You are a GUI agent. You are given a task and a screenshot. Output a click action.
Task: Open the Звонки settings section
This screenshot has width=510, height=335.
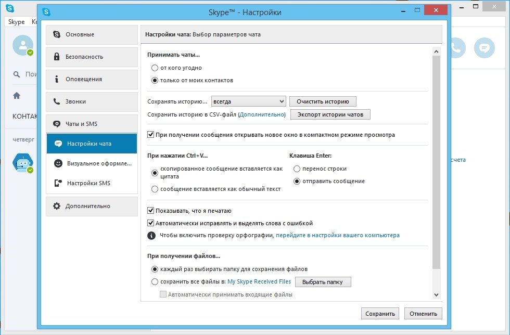tap(92, 101)
